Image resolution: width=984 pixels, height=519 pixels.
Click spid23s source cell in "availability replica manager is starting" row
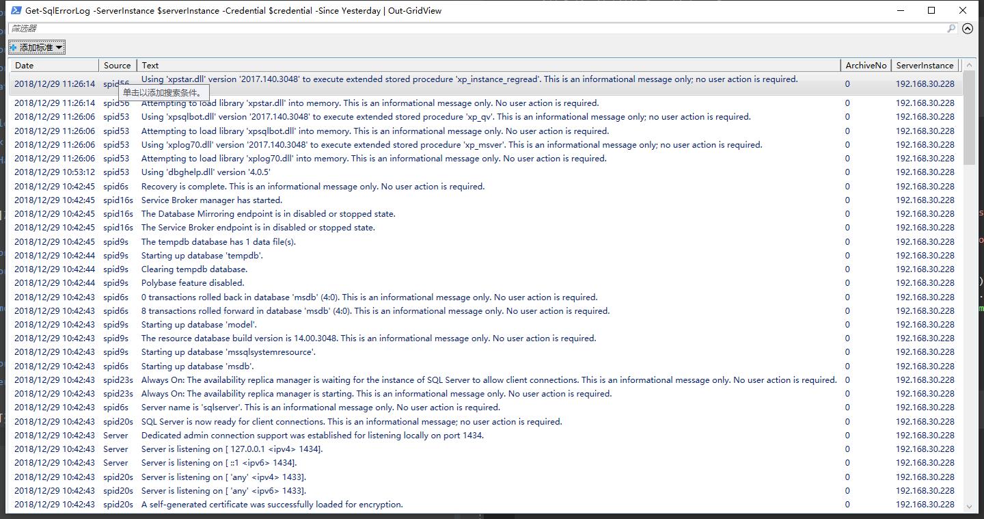(x=118, y=394)
